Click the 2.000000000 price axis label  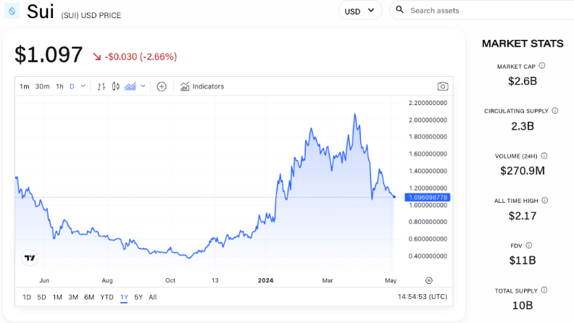[x=428, y=120]
